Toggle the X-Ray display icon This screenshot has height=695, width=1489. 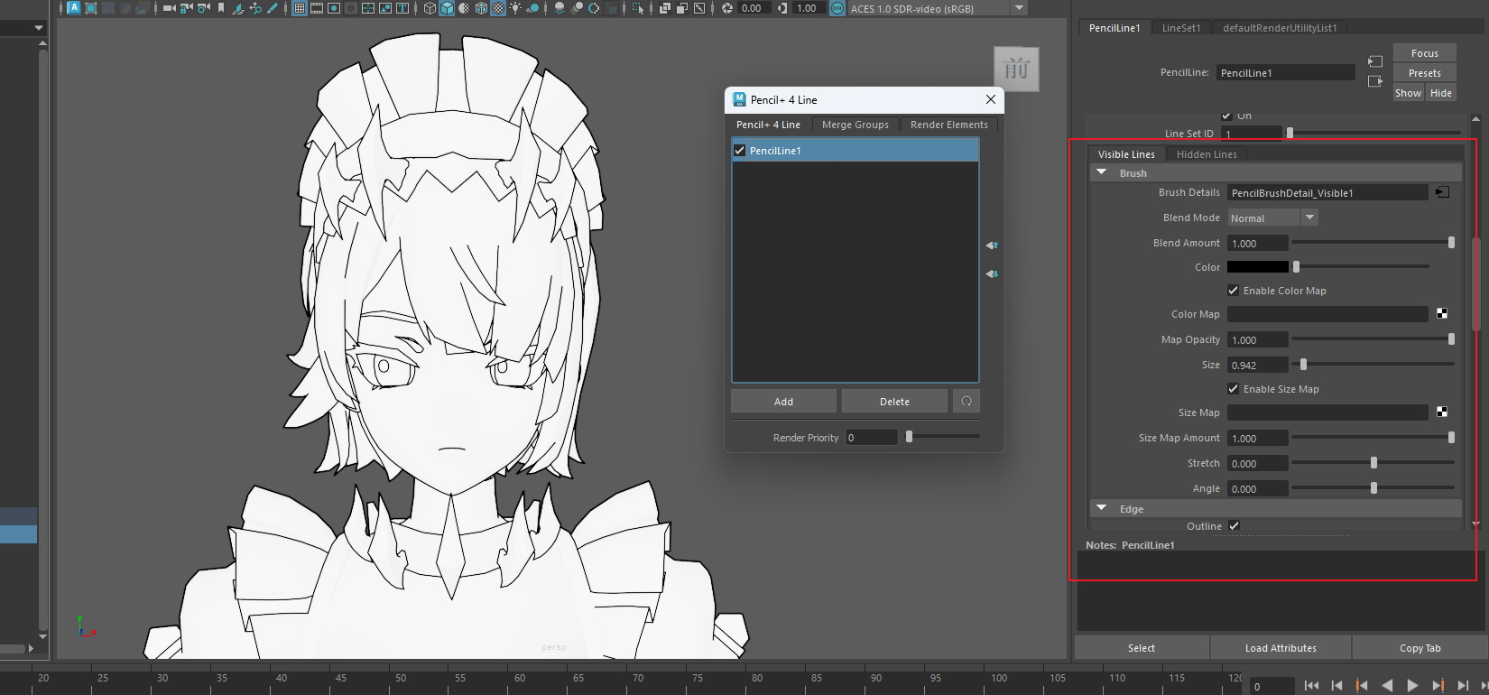pos(665,8)
